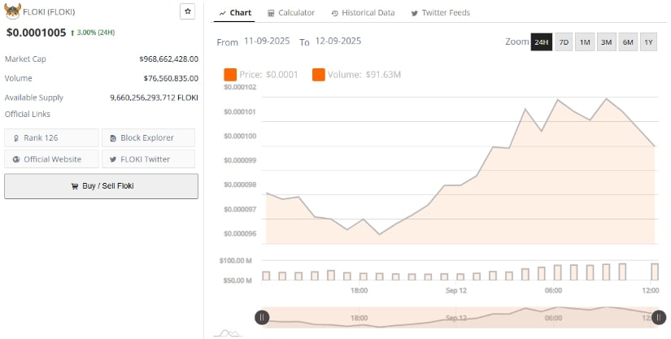Screen dimensions: 671x339
Task: Choose the 6M zoom range
Action: coord(628,42)
